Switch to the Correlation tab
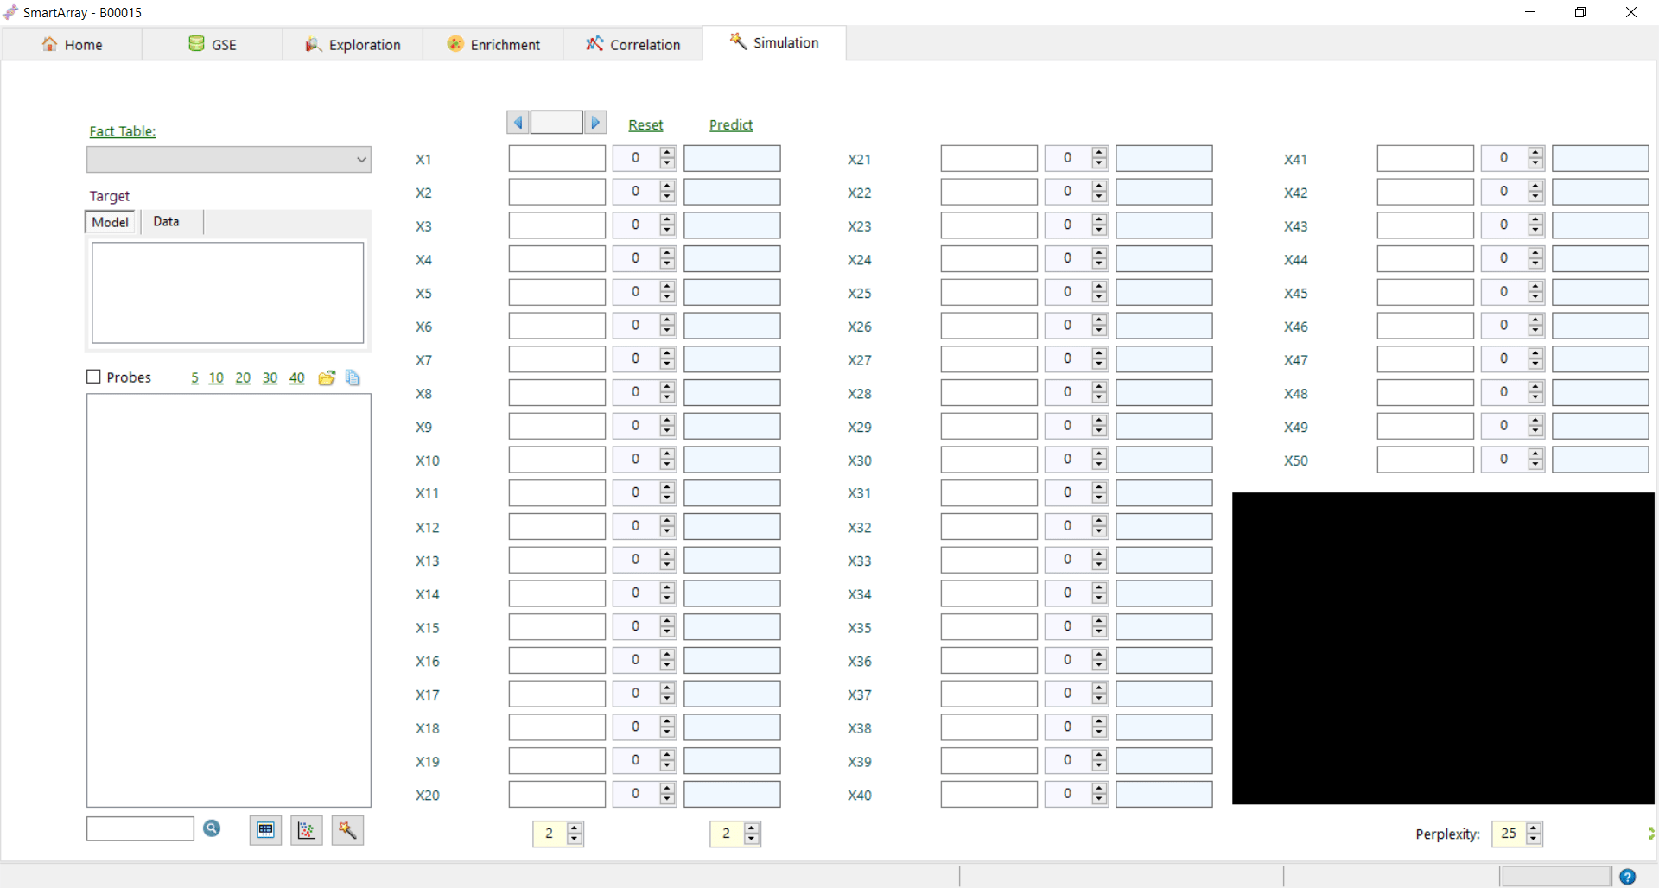This screenshot has width=1659, height=888. click(633, 44)
